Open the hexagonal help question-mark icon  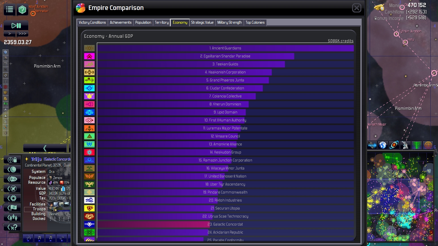point(22,10)
